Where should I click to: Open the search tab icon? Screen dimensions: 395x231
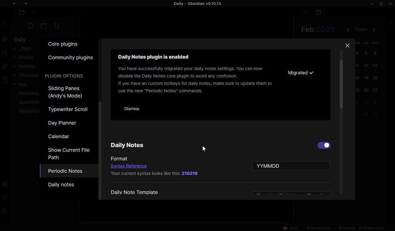(34, 13)
